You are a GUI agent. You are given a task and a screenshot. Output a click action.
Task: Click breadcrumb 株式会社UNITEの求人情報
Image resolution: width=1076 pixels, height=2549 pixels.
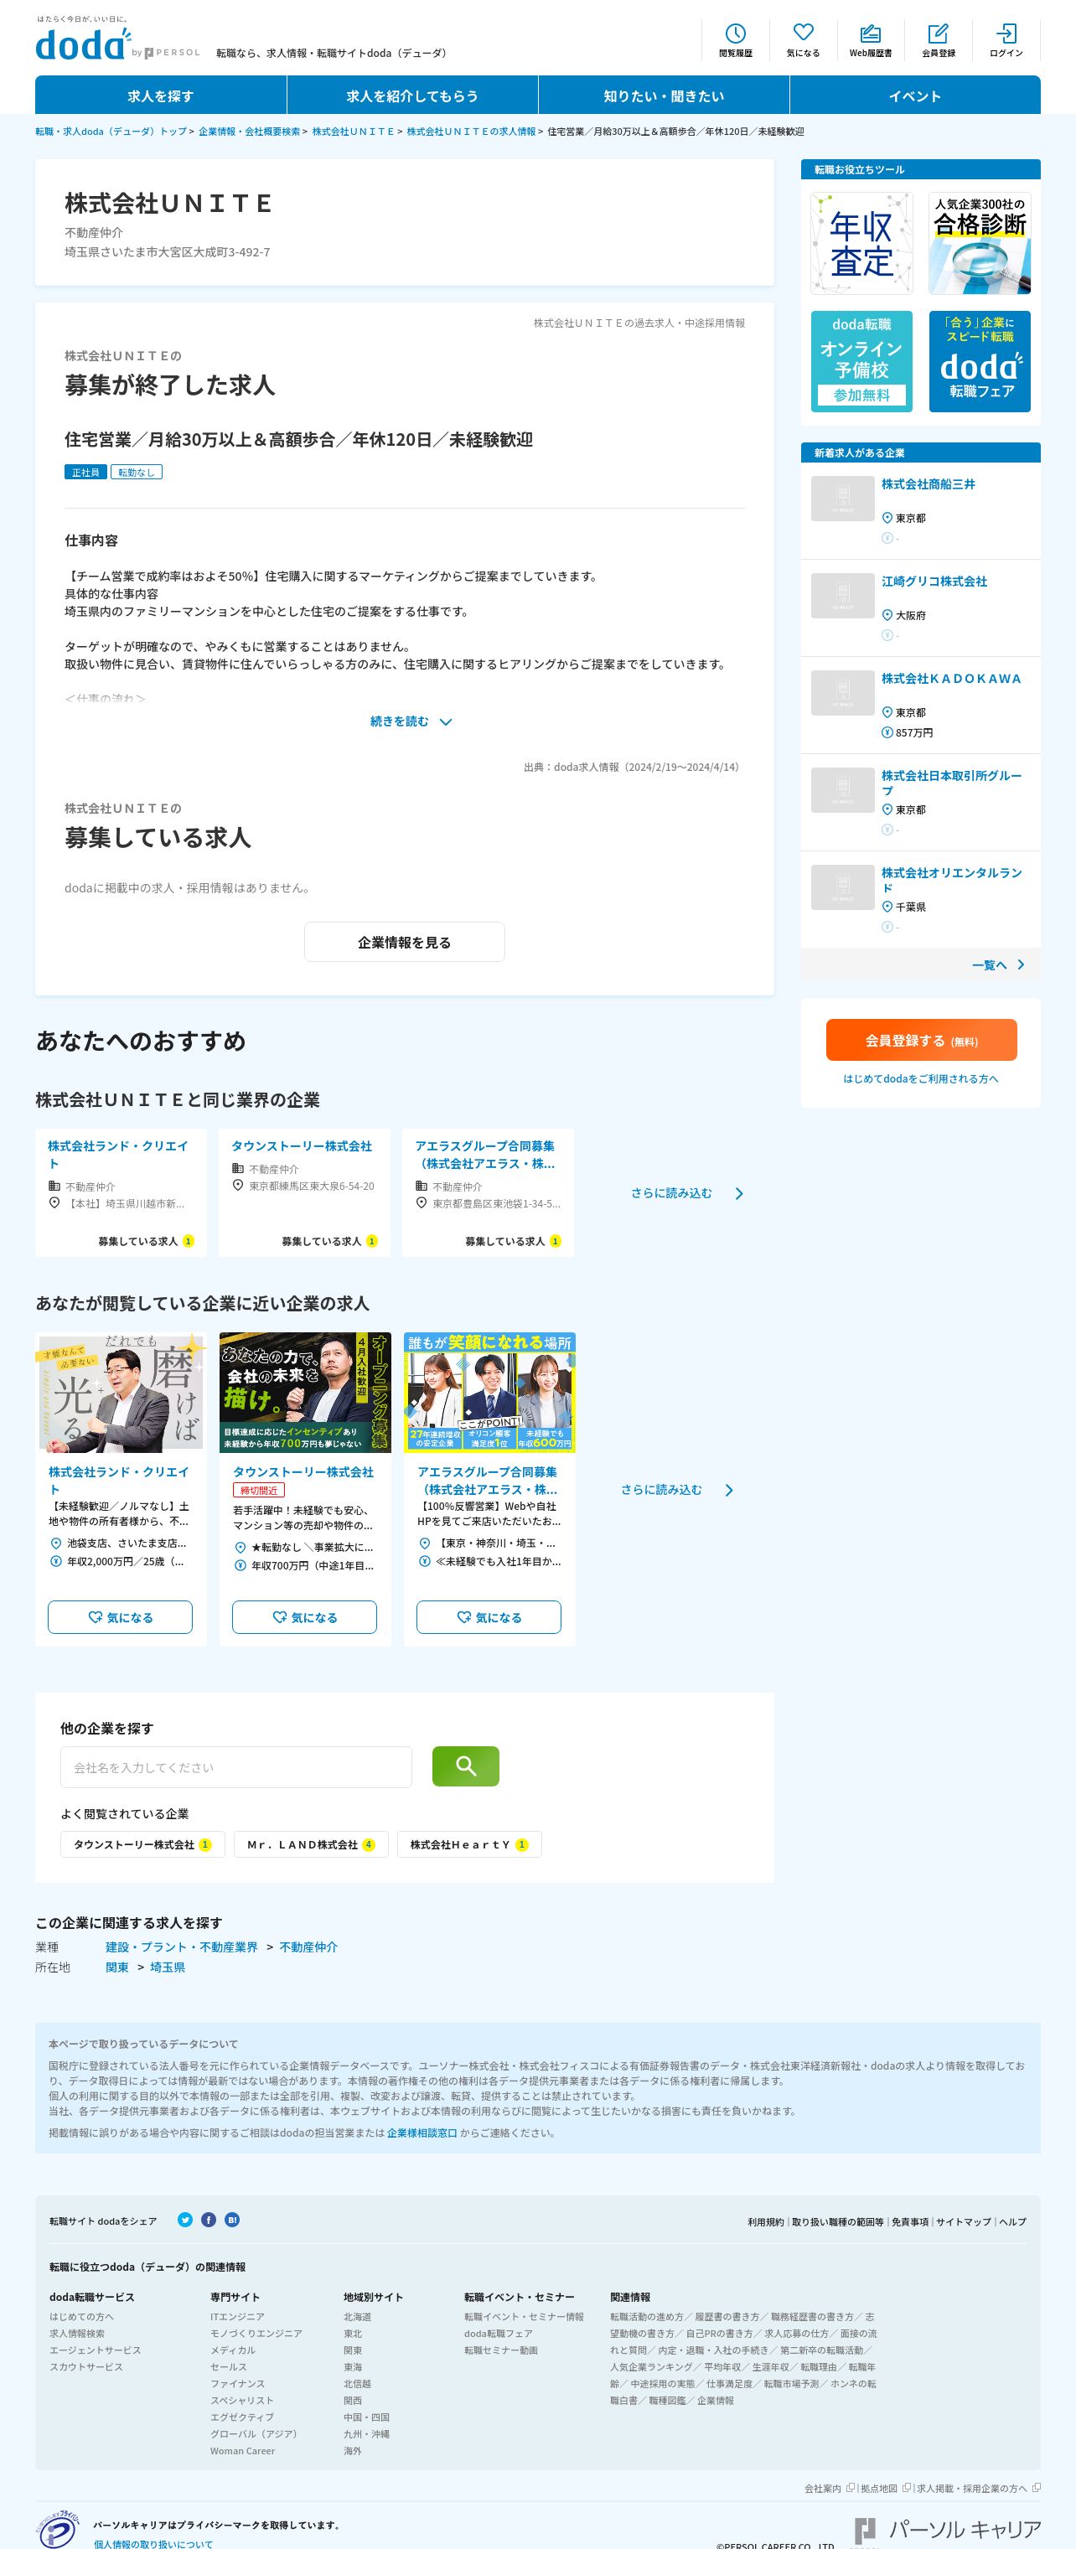[470, 131]
